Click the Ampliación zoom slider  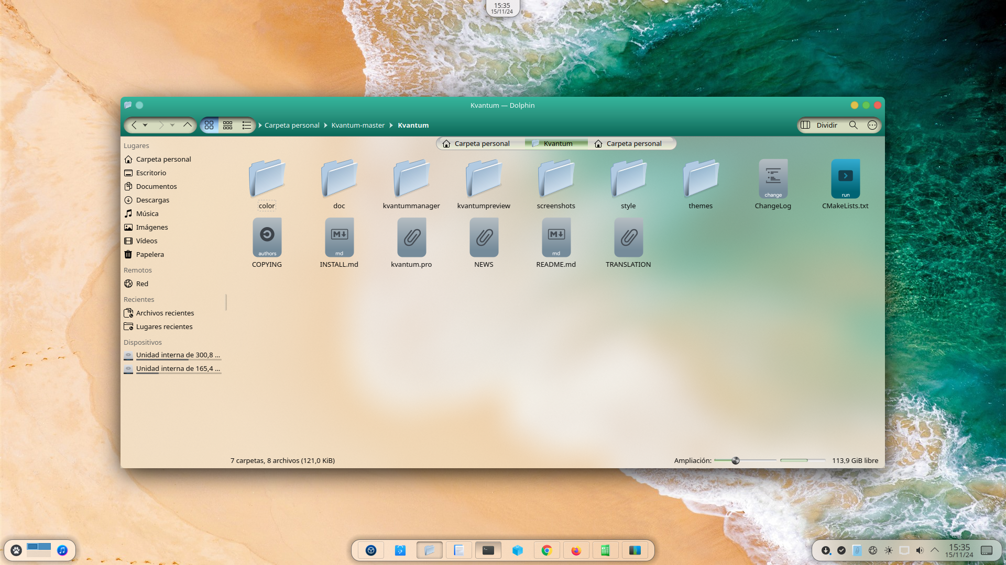(x=745, y=460)
